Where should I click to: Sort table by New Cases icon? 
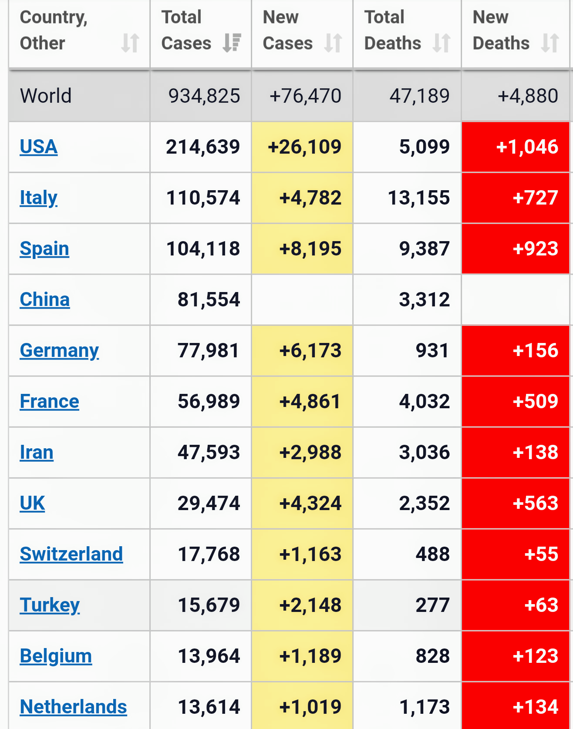pos(334,43)
